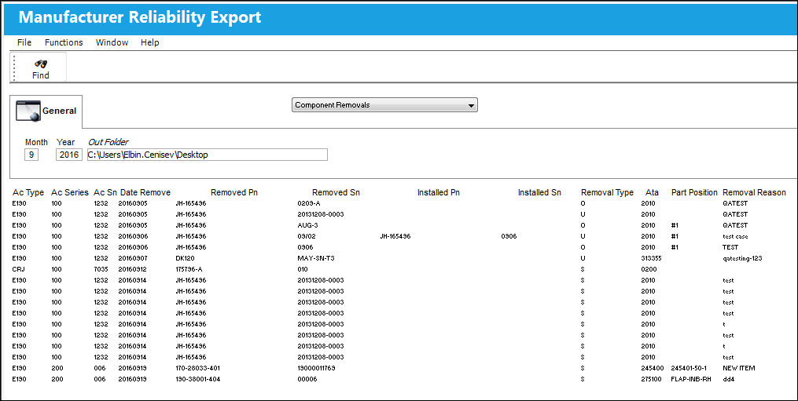This screenshot has height=401, width=798.
Task: Select the General tab icon
Action: point(28,111)
